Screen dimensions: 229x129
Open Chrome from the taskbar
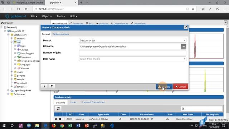coord(62,126)
